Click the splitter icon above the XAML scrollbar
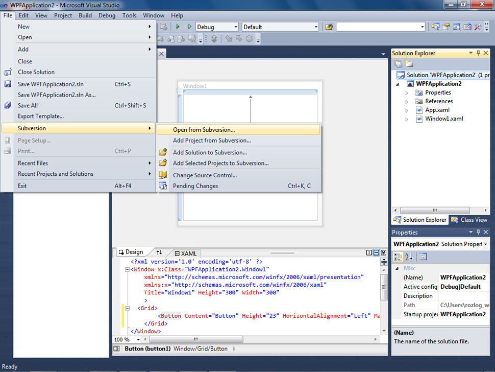The image size is (495, 372). point(384,262)
